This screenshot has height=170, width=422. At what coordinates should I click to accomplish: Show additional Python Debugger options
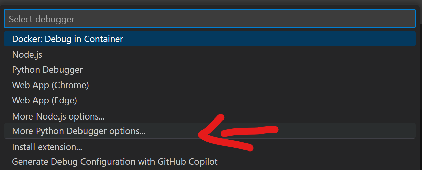click(x=78, y=131)
